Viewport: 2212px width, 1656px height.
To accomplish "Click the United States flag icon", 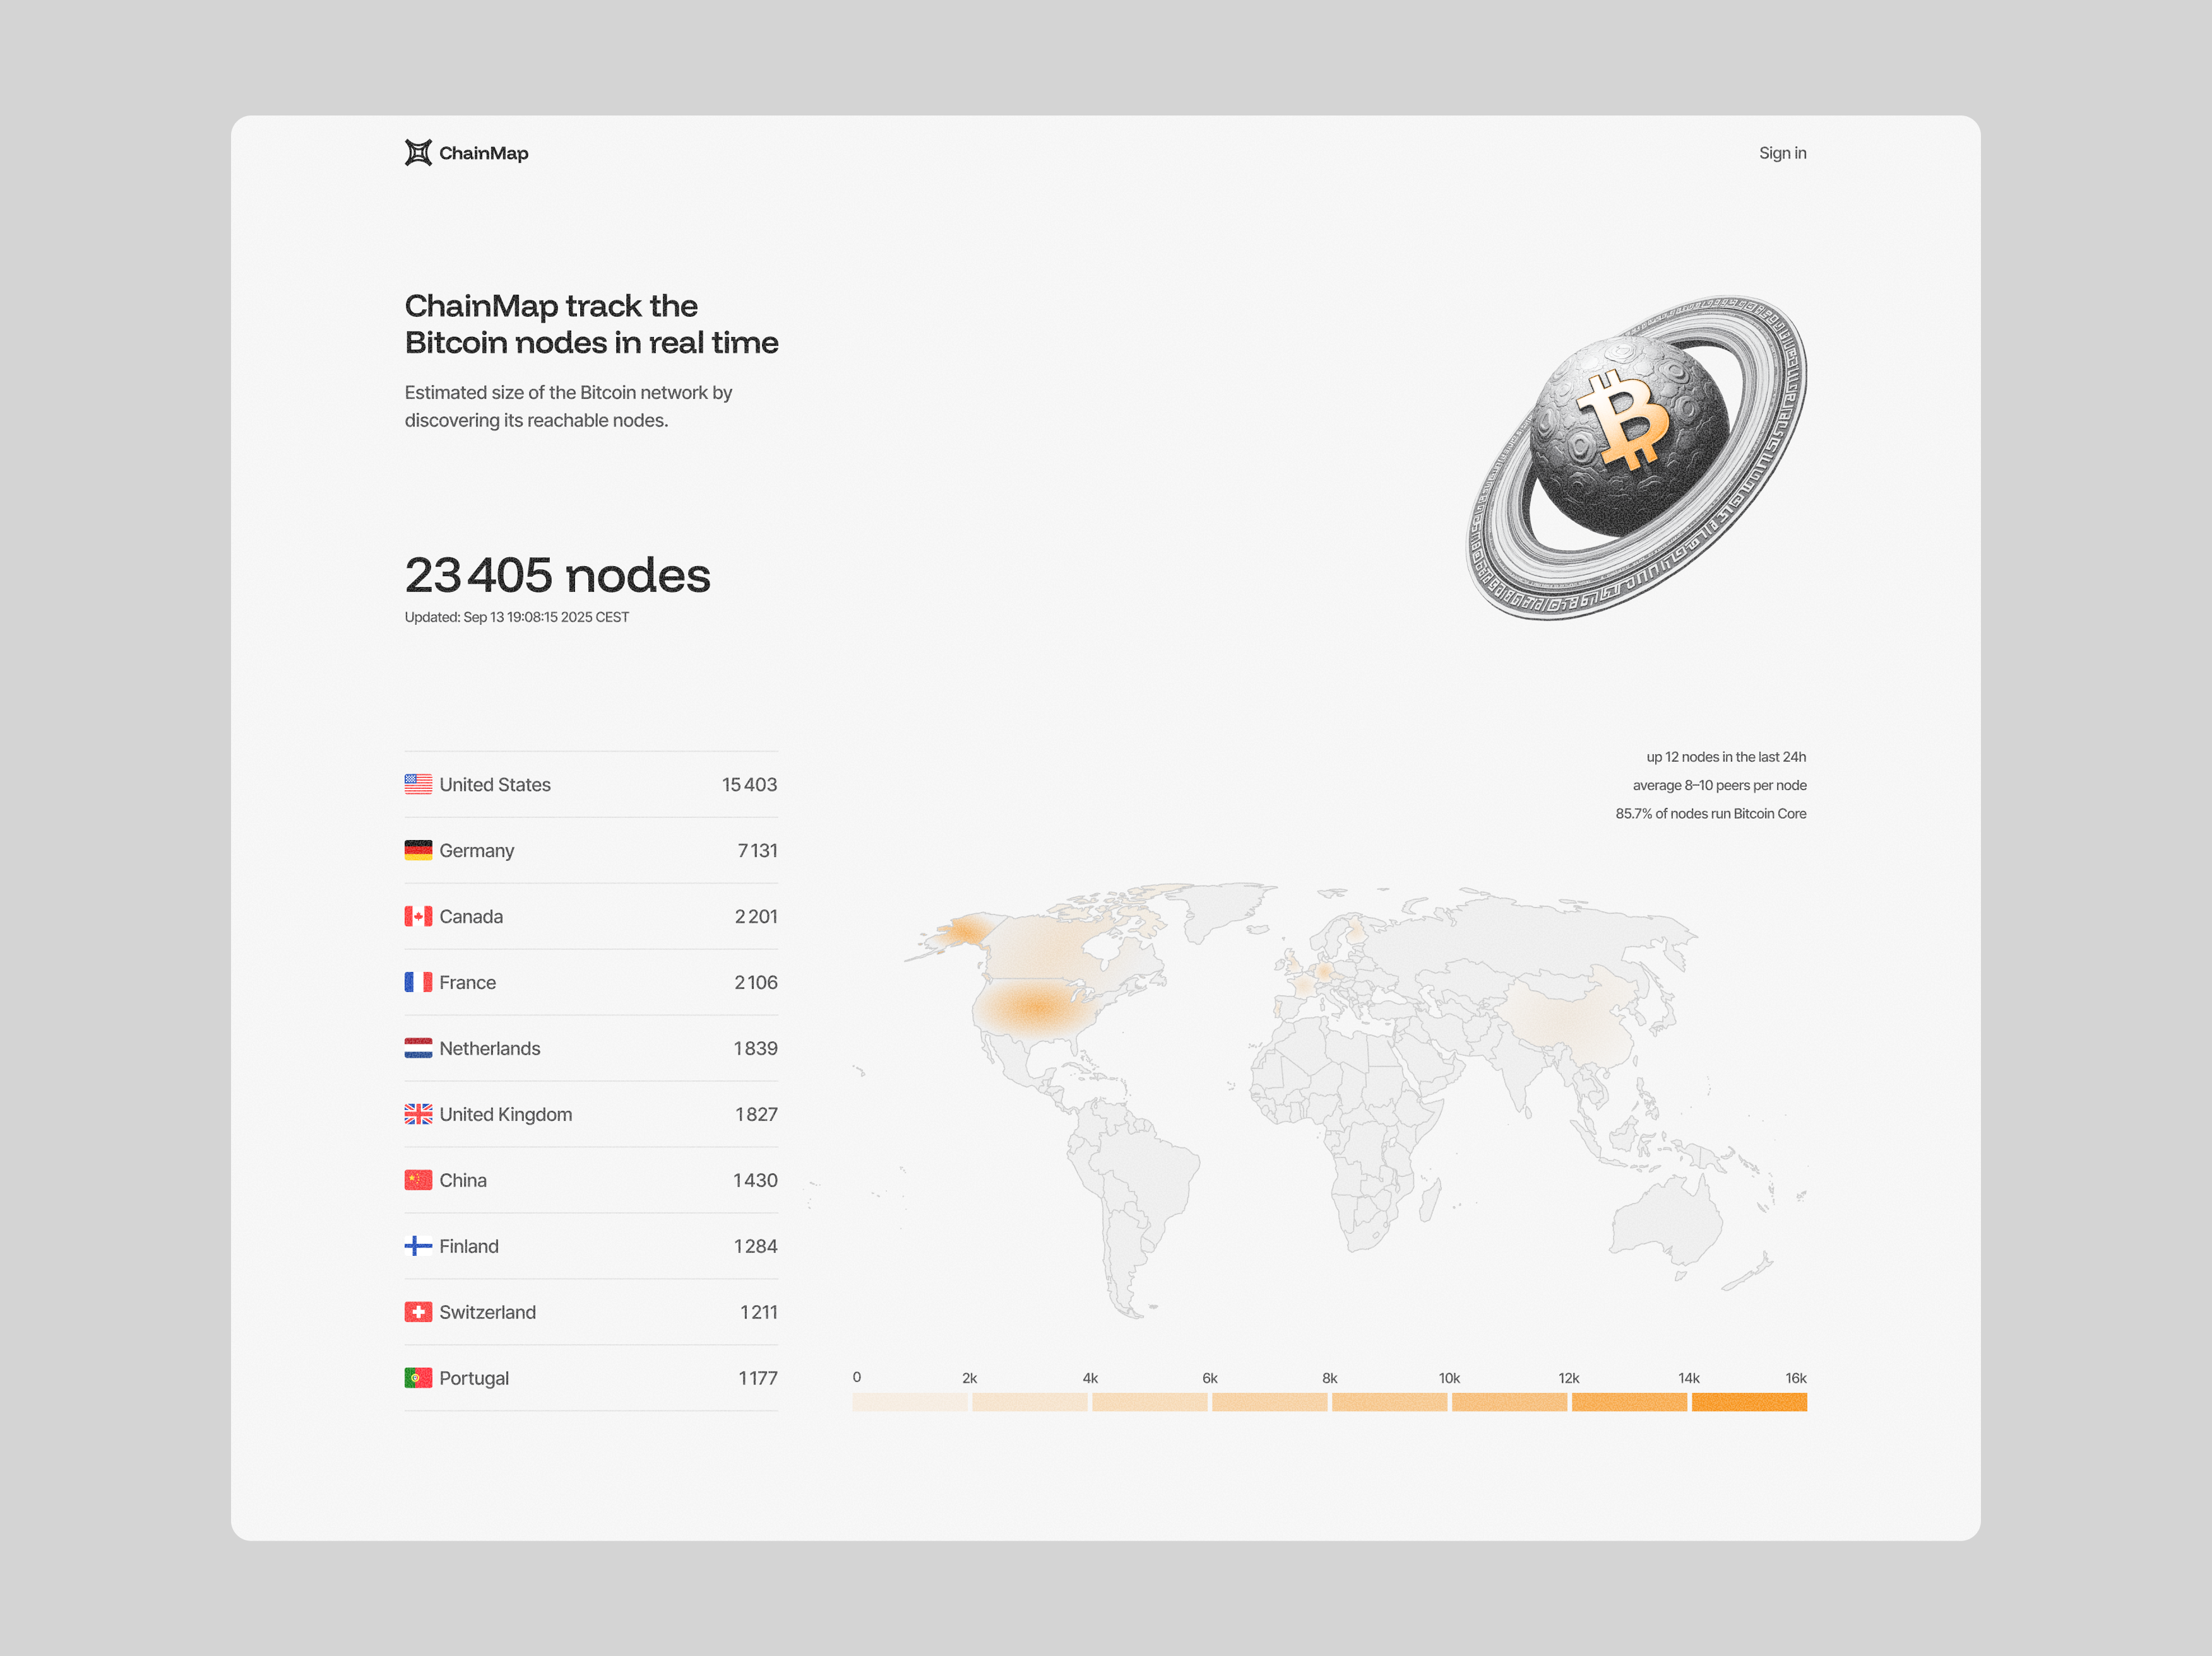I will click(x=418, y=784).
